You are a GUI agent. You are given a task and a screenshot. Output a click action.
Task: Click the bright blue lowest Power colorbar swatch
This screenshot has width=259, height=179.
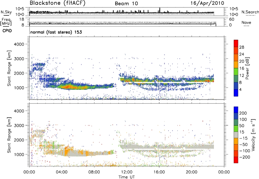point(236,93)
